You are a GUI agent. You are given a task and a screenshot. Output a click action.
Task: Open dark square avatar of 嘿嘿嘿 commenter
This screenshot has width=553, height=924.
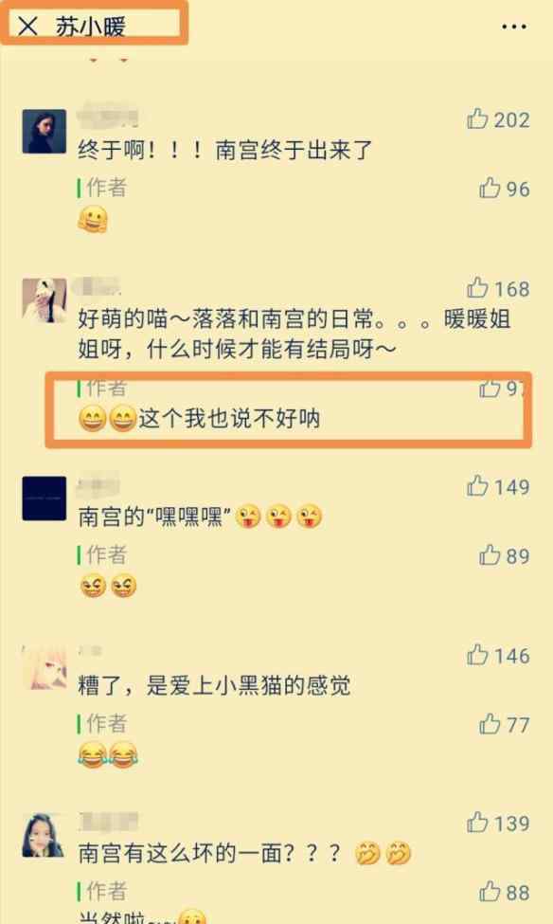(45, 498)
